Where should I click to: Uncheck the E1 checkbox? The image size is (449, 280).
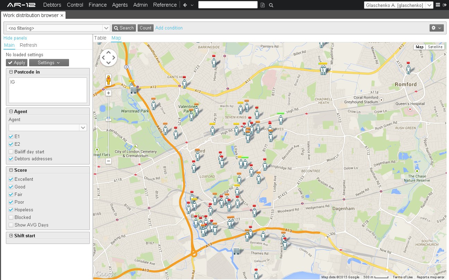(x=11, y=137)
